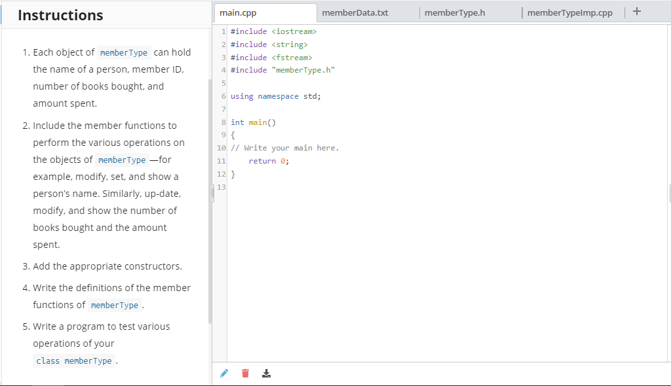This screenshot has width=671, height=386.
Task: Click the red trash delete file icon
Action: pyautogui.click(x=245, y=374)
